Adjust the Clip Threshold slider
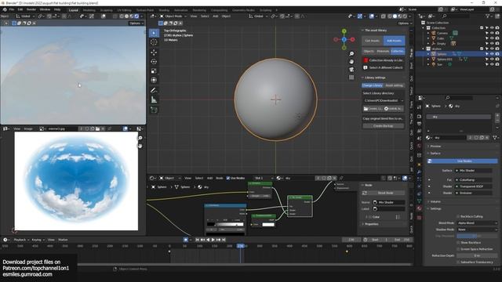Screen dimensions: 502x282 tap(477, 236)
